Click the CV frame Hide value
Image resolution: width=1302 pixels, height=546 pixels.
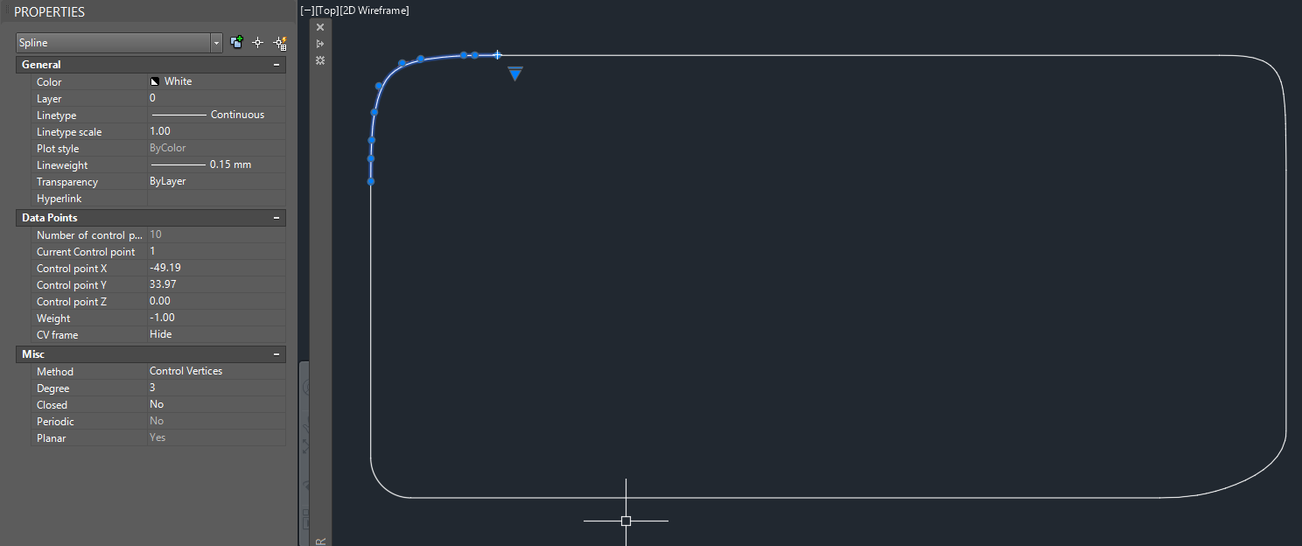pos(215,334)
